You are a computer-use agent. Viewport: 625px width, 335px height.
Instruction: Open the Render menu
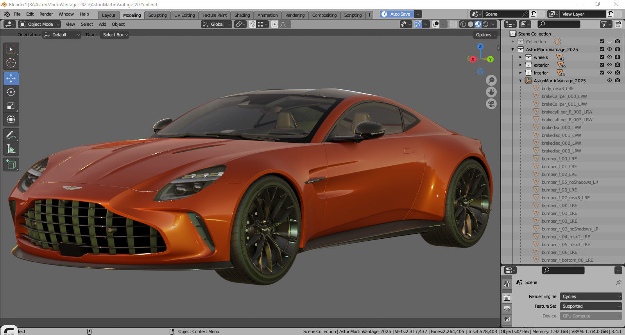pyautogui.click(x=46, y=14)
